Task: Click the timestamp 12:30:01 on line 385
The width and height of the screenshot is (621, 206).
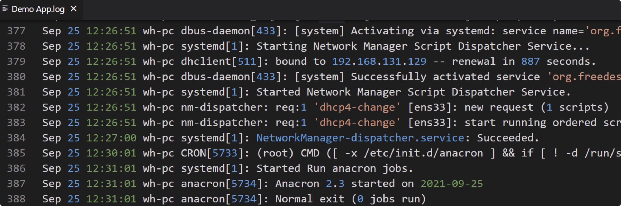Action: 111,153
